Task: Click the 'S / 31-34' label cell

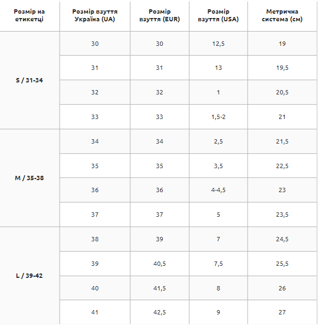Action: [x=30, y=80]
